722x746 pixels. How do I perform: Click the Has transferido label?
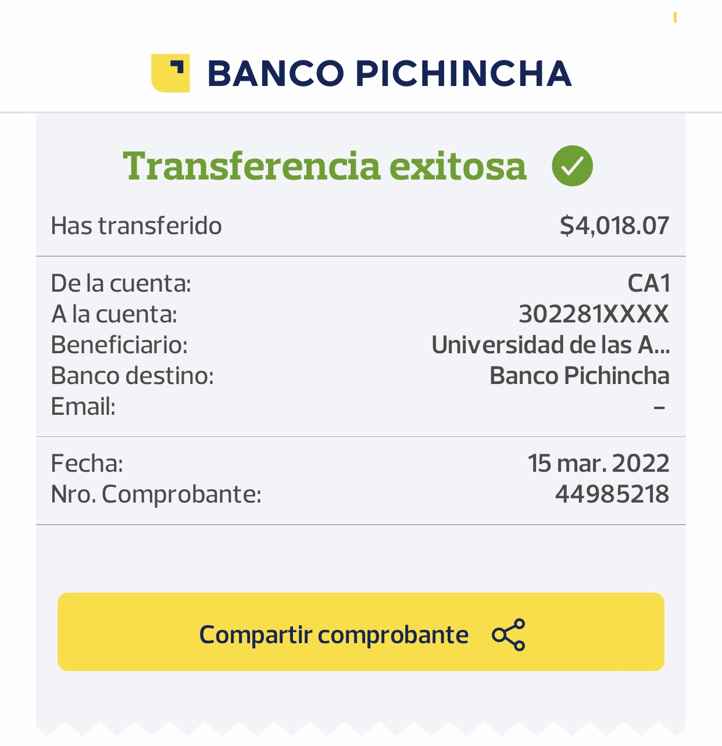pyautogui.click(x=136, y=226)
